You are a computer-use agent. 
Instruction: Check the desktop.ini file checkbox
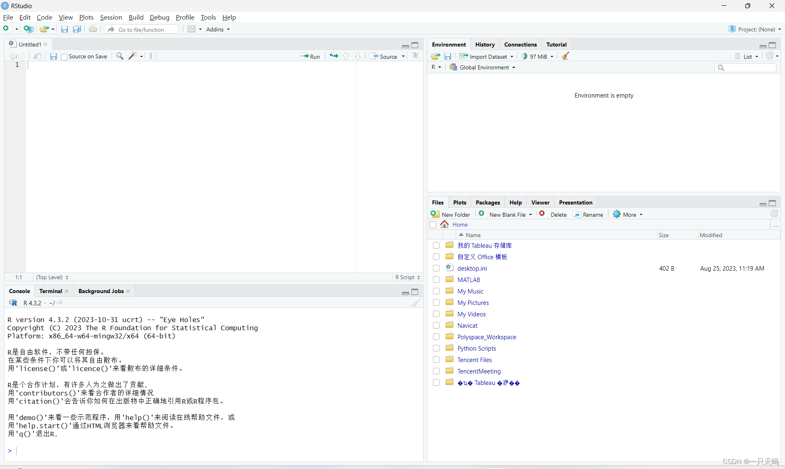(x=436, y=268)
